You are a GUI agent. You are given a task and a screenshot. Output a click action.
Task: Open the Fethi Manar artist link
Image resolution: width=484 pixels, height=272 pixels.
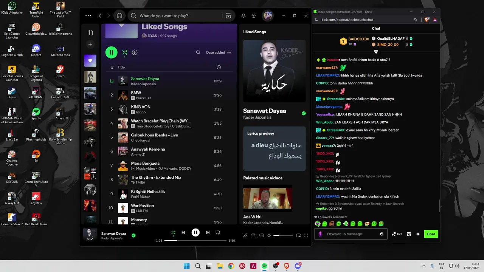[x=140, y=197]
